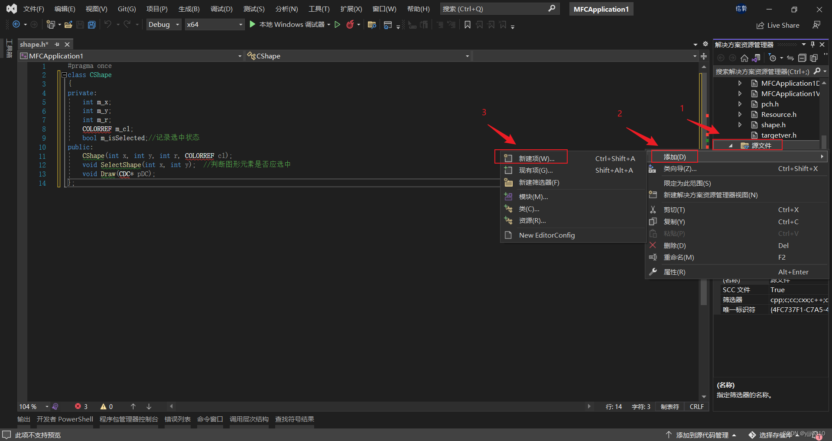
Task: Click 重命名(M) in context menu
Action: coord(737,257)
